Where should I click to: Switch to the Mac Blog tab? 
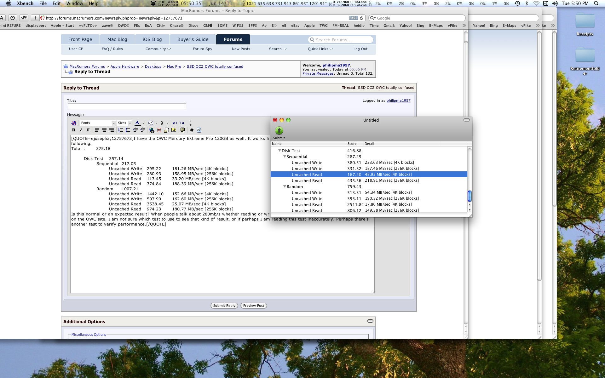117,39
